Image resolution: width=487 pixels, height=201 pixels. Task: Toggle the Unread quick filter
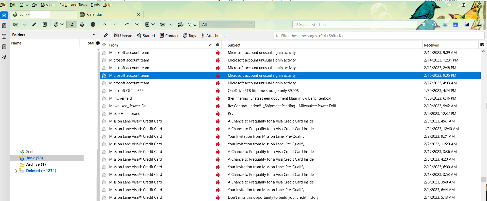(123, 36)
